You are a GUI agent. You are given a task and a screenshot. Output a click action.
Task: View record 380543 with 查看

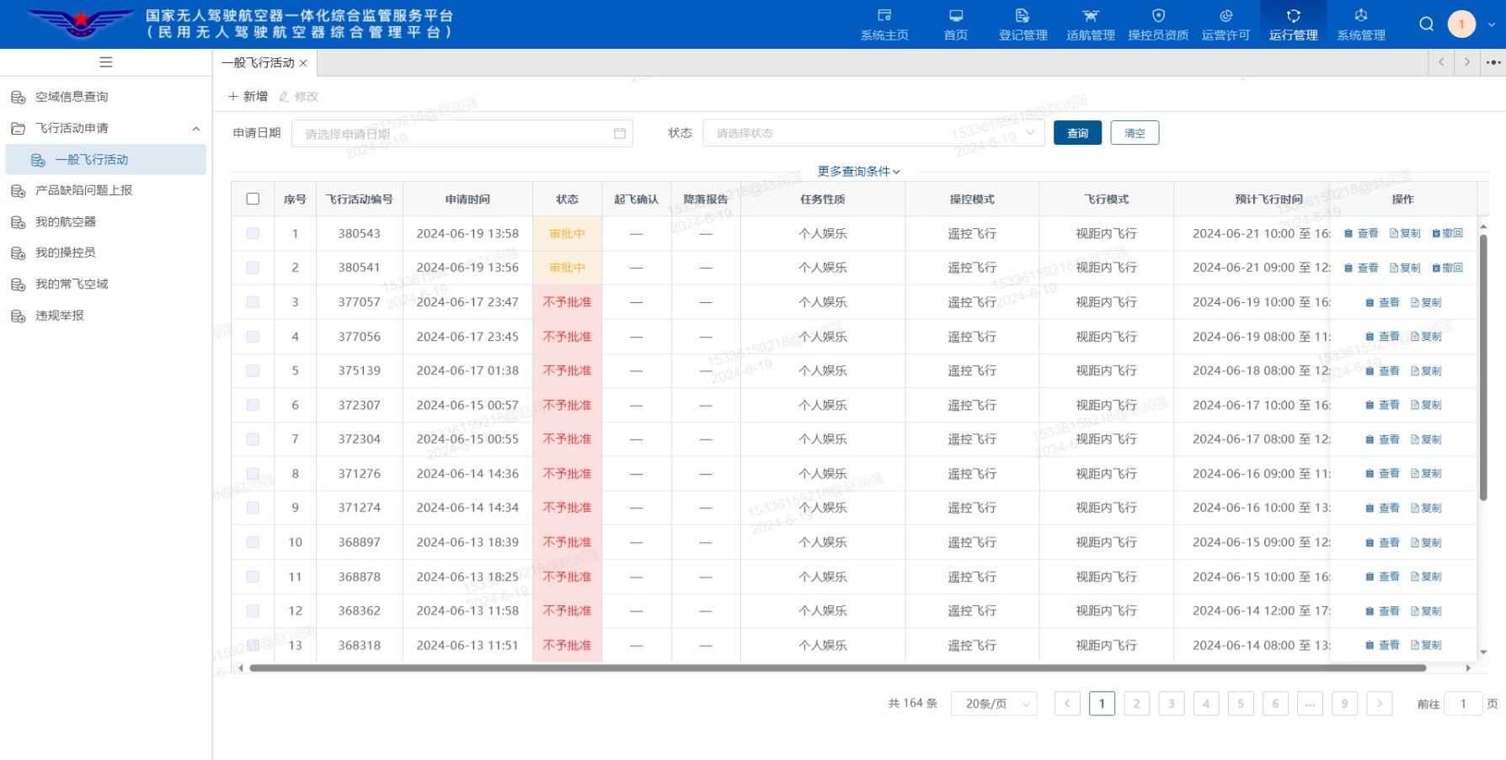pos(1361,233)
